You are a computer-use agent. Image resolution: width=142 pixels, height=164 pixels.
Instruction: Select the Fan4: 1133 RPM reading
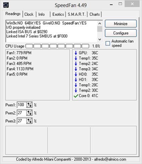tap(20, 69)
